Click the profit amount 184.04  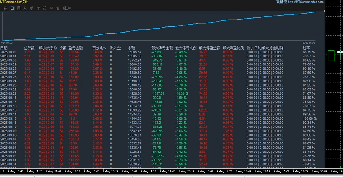click(74, 164)
